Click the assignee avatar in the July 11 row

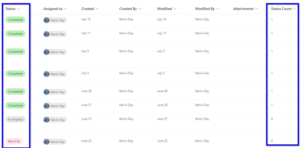coord(46,34)
